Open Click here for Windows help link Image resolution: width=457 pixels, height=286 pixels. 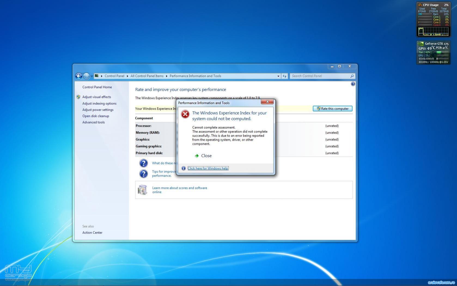tap(208, 168)
